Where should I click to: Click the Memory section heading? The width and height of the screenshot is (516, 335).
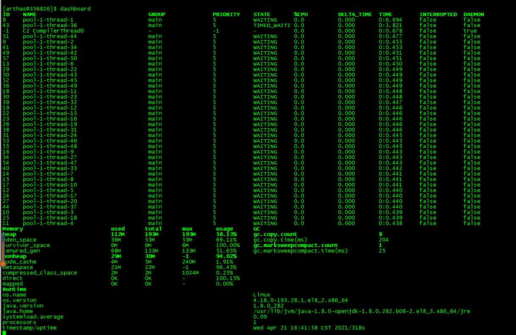[x=13, y=229]
